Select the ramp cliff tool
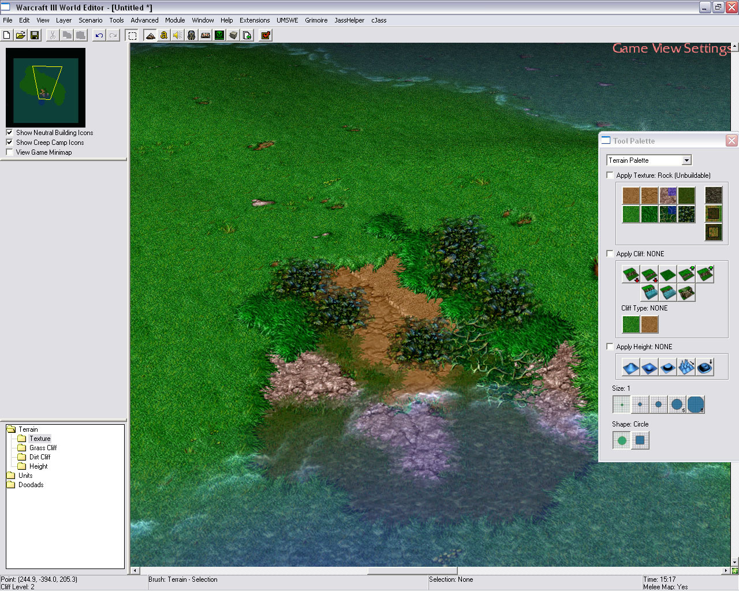 coord(686,293)
